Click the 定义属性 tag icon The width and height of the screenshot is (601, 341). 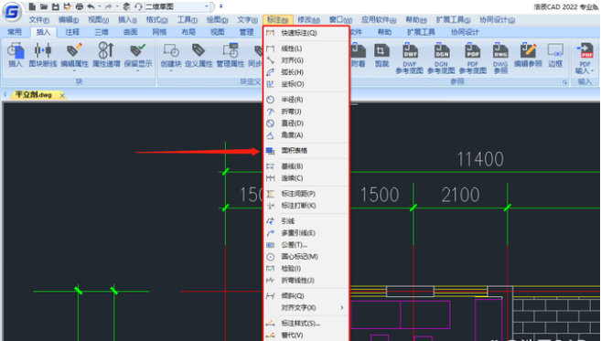coord(199,56)
